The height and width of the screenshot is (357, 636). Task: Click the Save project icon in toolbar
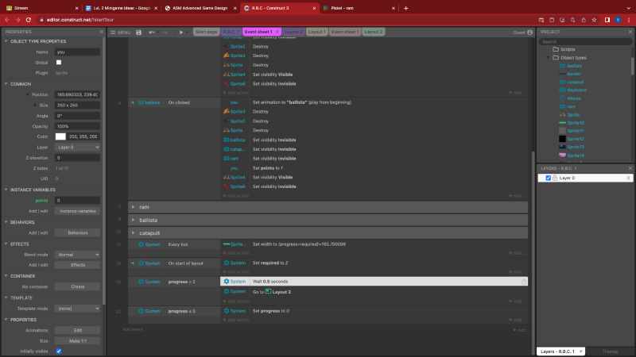(x=138, y=33)
